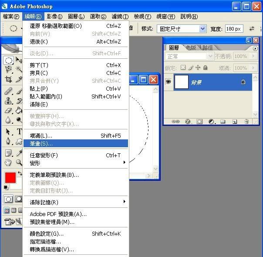Swap foreground and background colors
This screenshot has height=257, width=263.
20,173
